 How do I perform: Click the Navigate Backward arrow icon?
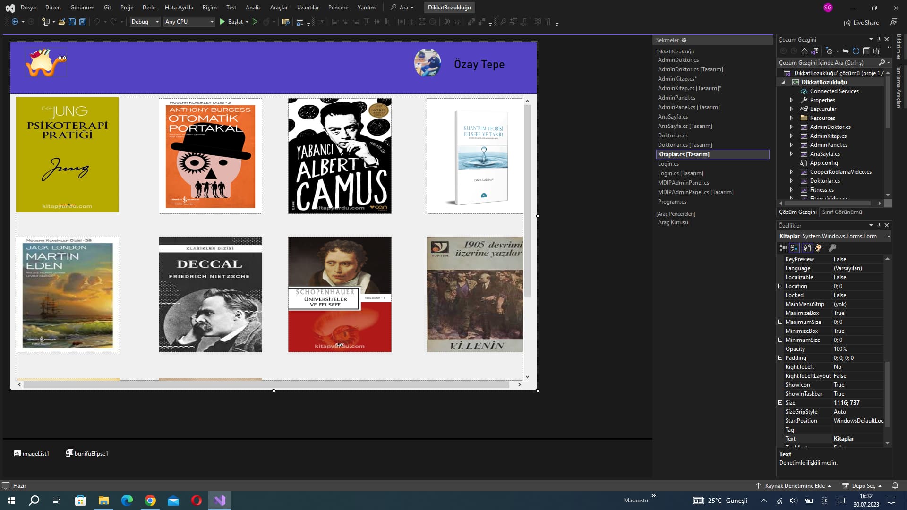(15, 22)
